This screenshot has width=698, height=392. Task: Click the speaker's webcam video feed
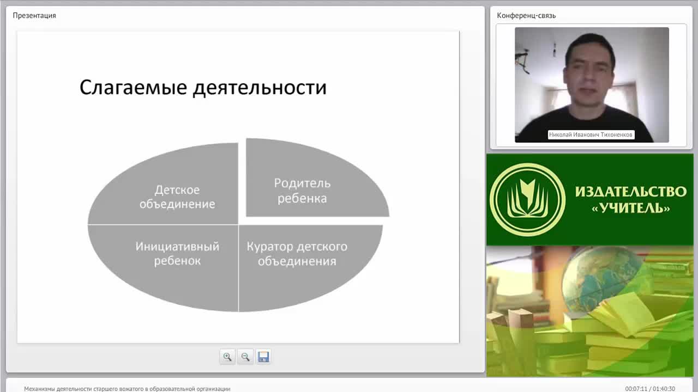(592, 85)
